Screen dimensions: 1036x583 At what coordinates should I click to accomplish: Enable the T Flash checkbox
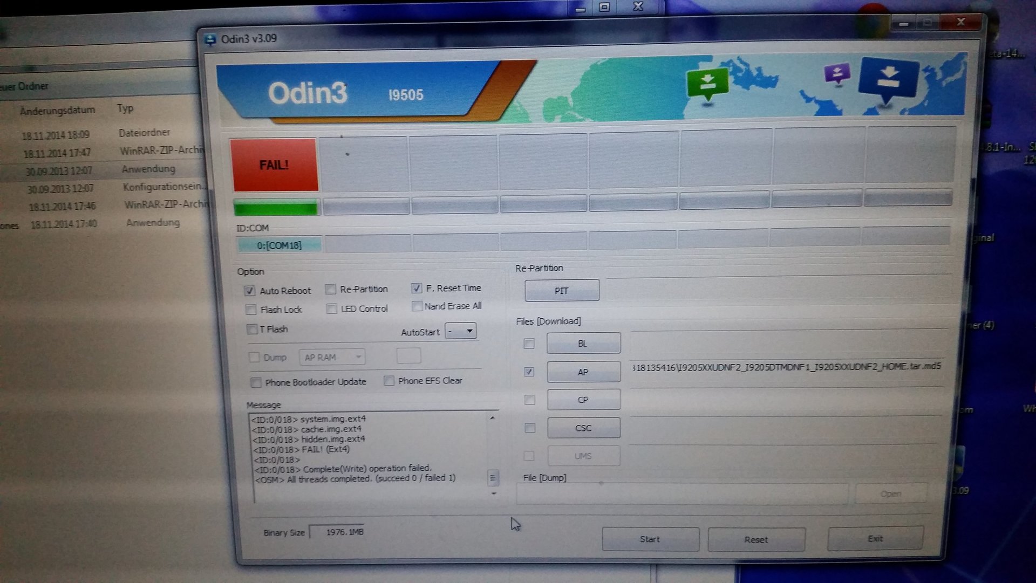click(x=251, y=329)
